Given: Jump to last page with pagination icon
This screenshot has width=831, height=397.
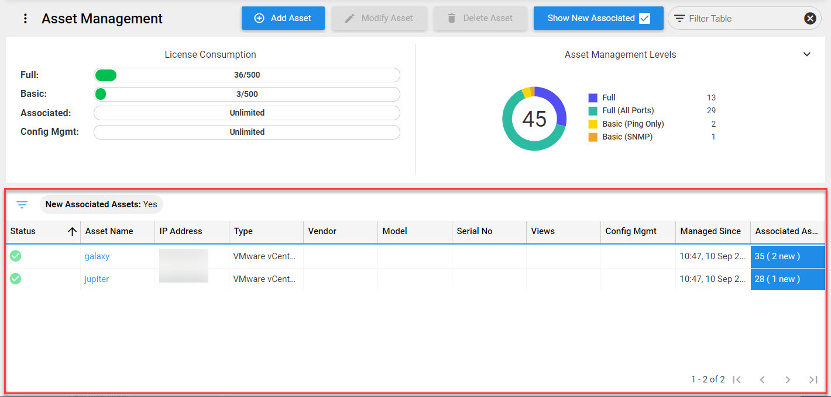Looking at the screenshot, I should point(813,379).
